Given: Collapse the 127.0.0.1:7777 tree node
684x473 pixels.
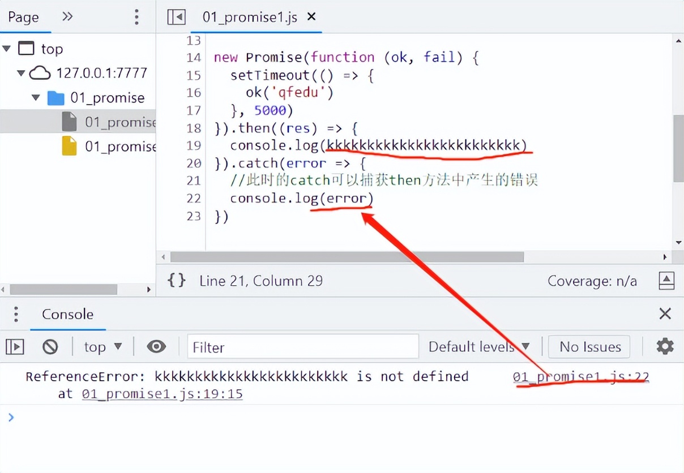Looking at the screenshot, I should [x=21, y=73].
